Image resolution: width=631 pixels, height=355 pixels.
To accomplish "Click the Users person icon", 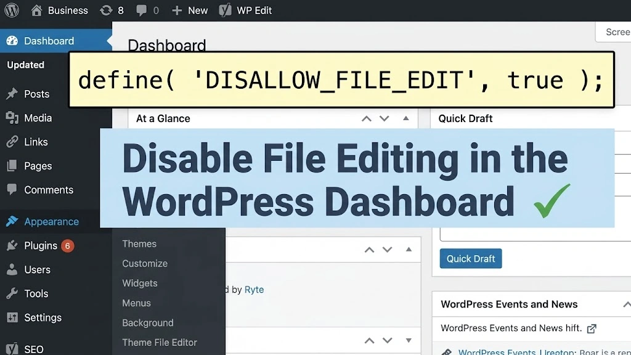I will (x=12, y=269).
